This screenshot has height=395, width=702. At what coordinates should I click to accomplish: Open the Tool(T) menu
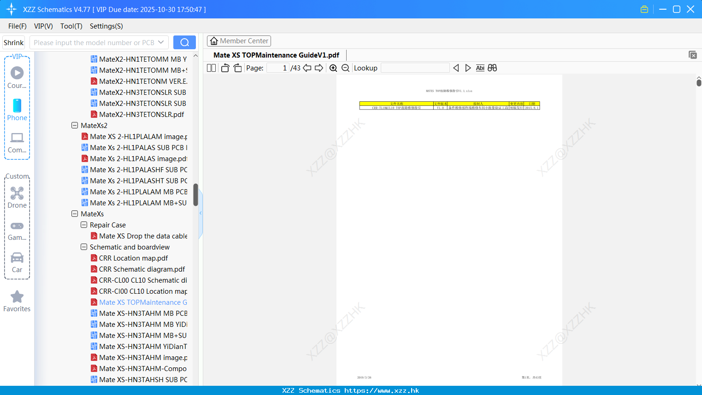point(71,26)
